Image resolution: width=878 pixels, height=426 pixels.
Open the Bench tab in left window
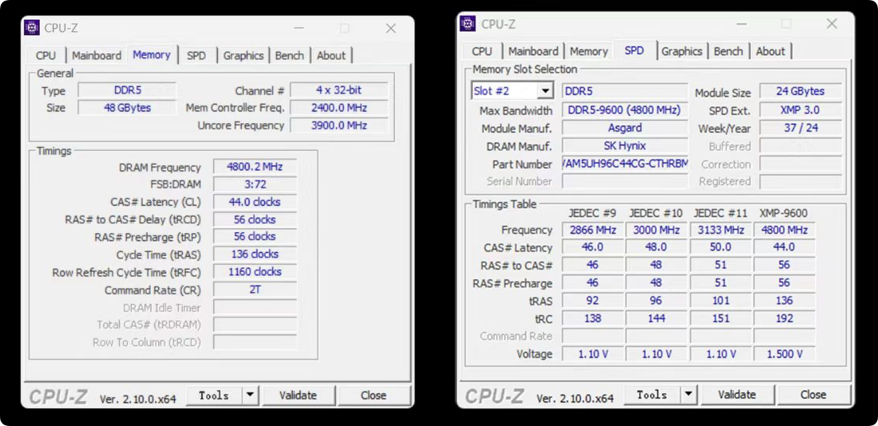tap(289, 55)
